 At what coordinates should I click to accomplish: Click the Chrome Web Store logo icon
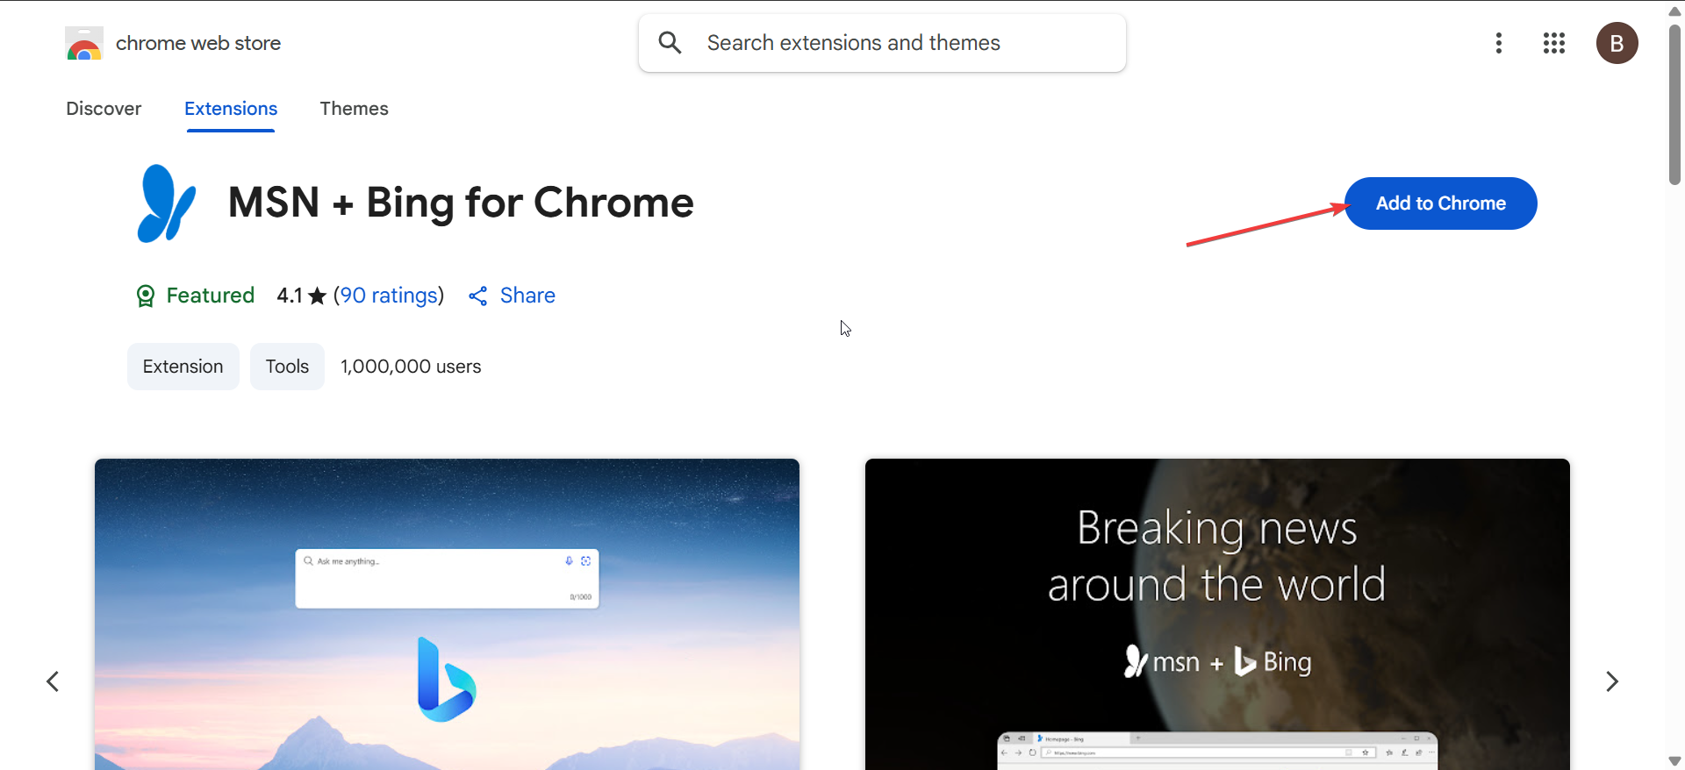click(x=84, y=43)
